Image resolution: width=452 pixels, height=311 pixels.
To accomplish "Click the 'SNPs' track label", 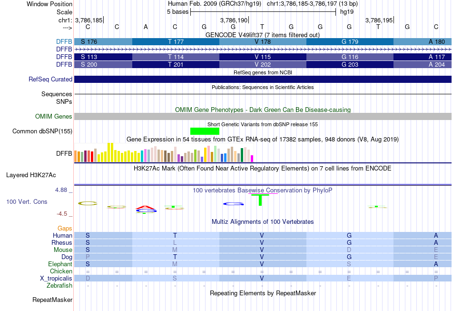I will [64, 101].
